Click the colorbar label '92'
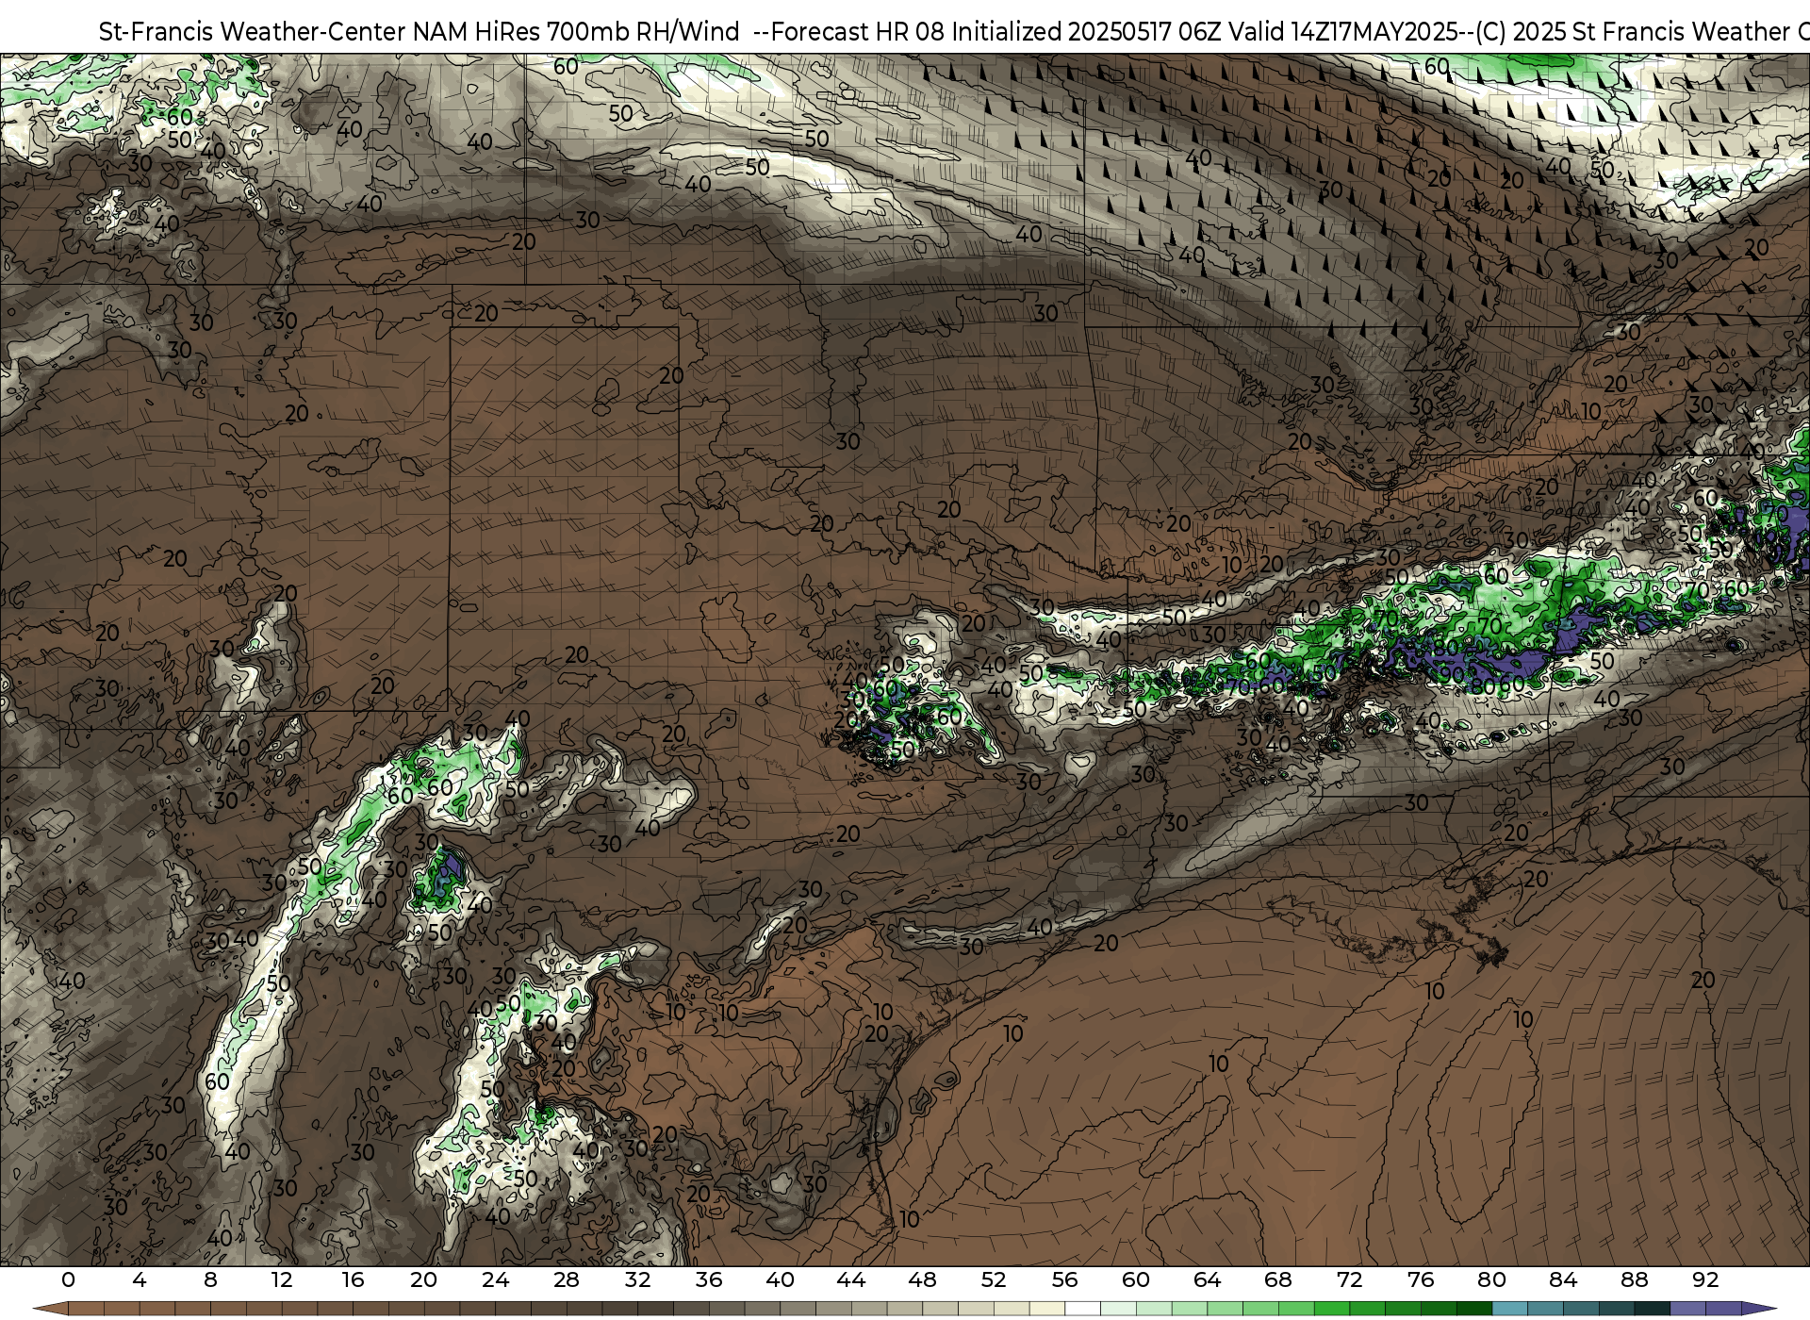 pos(1704,1280)
